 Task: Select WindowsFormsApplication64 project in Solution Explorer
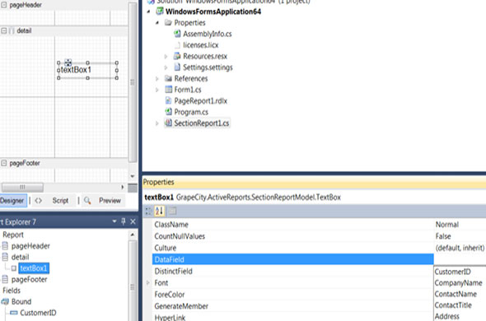(x=213, y=12)
